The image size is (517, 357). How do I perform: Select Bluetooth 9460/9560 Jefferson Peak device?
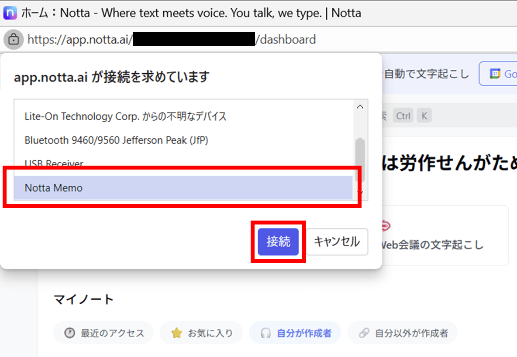pos(116,140)
